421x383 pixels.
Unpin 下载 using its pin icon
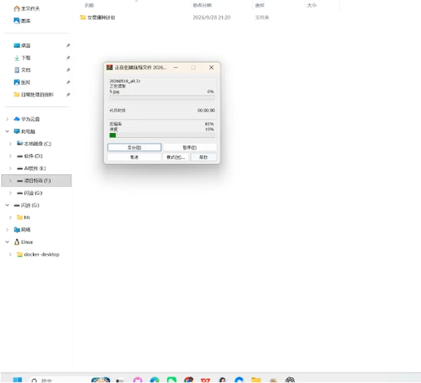point(68,58)
